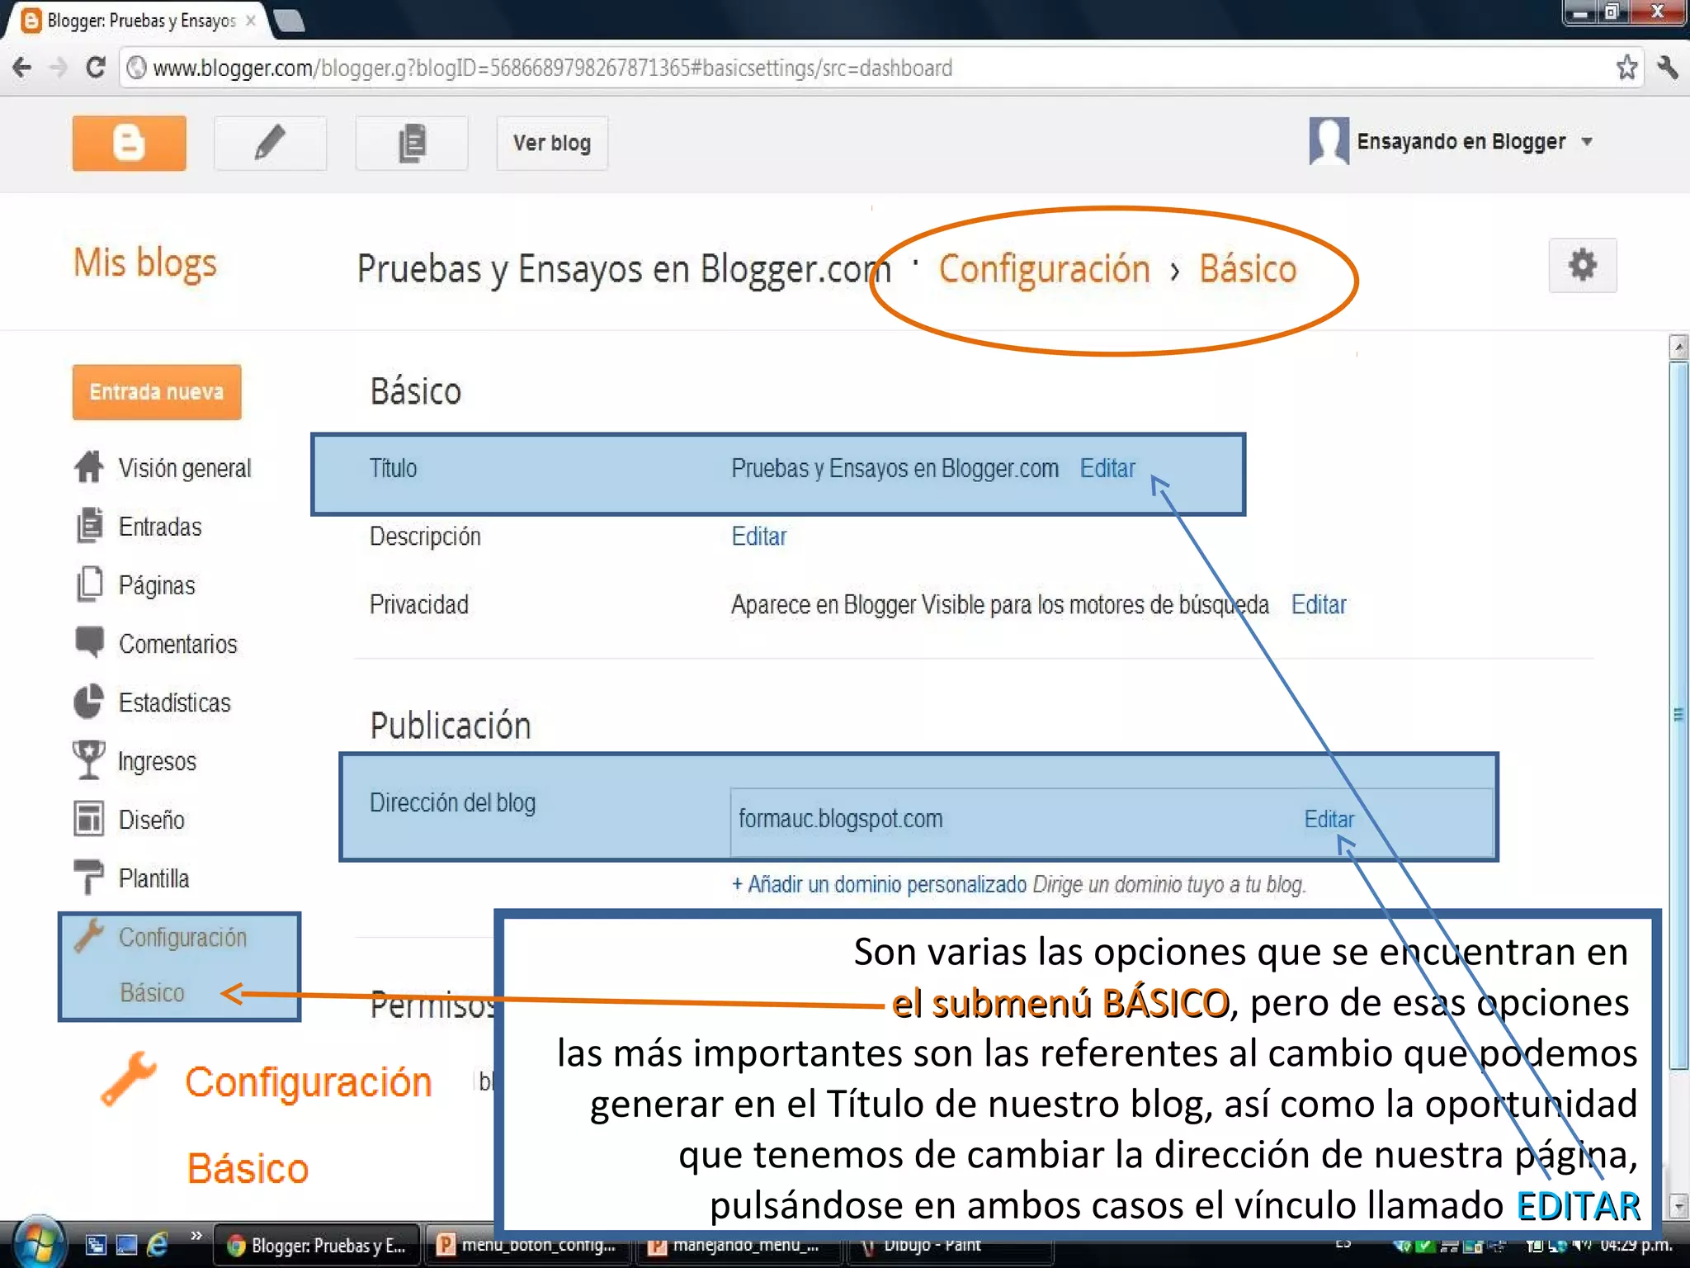The height and width of the screenshot is (1268, 1690).
Task: Click the scrollbar up arrow
Action: 1678,348
